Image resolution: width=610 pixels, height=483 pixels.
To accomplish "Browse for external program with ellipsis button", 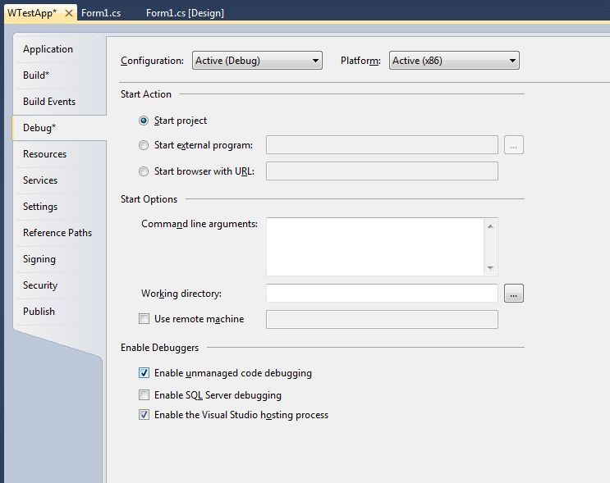I will pos(513,145).
